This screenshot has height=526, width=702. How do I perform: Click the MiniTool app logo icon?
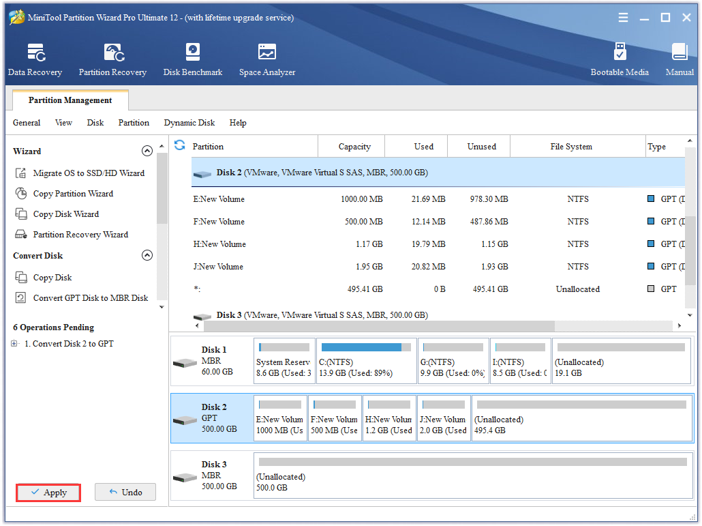click(16, 17)
